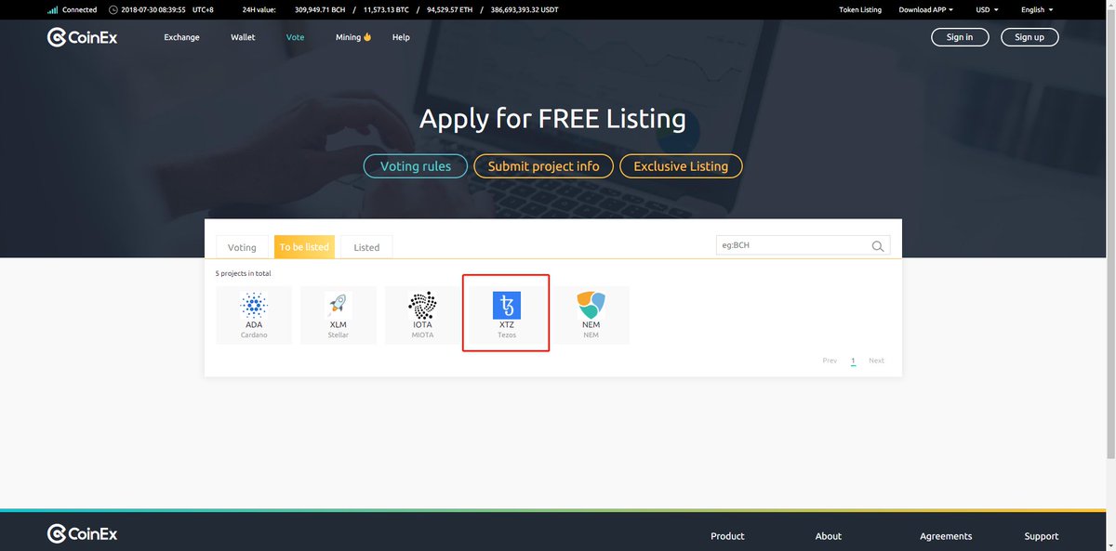Select page 1 in pagination
Screen dimensions: 1116x551
[853, 361]
